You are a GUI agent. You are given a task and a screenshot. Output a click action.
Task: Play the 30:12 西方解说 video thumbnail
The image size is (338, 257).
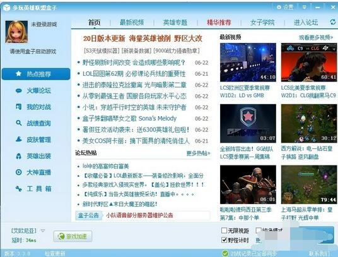click(309, 123)
